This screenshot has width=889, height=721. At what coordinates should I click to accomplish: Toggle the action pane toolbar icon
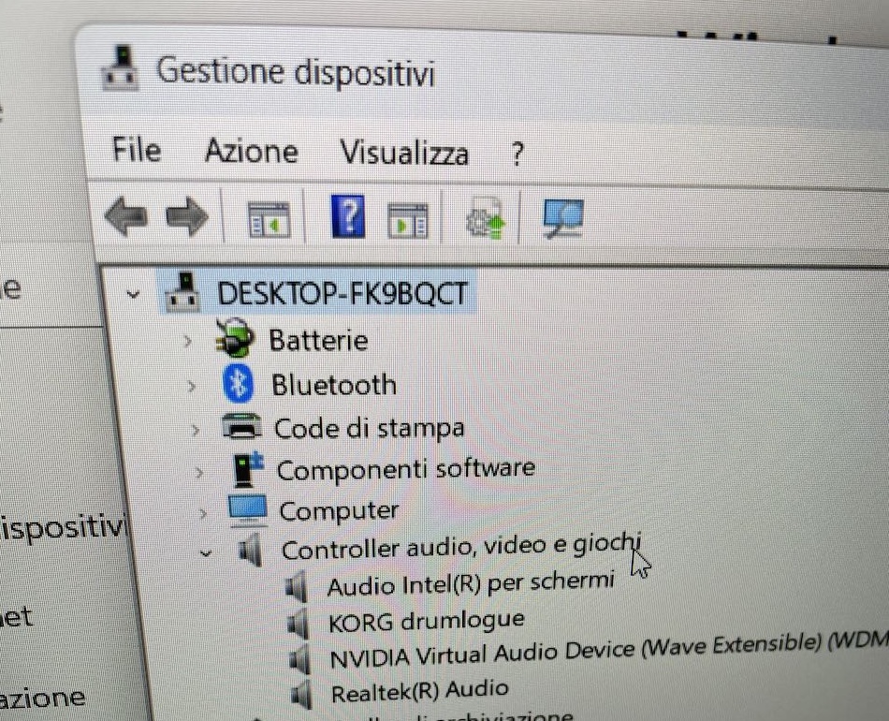click(408, 221)
